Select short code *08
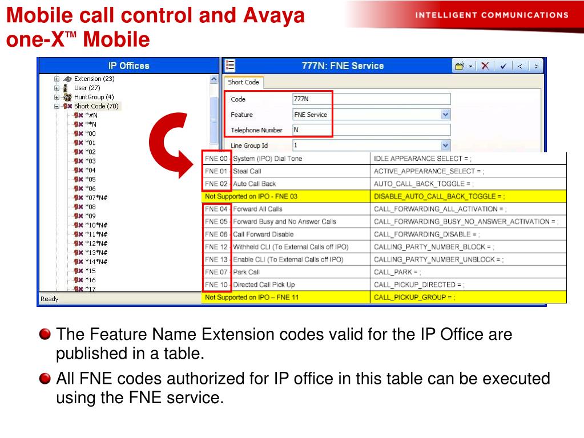The height and width of the screenshot is (438, 584). 91,207
